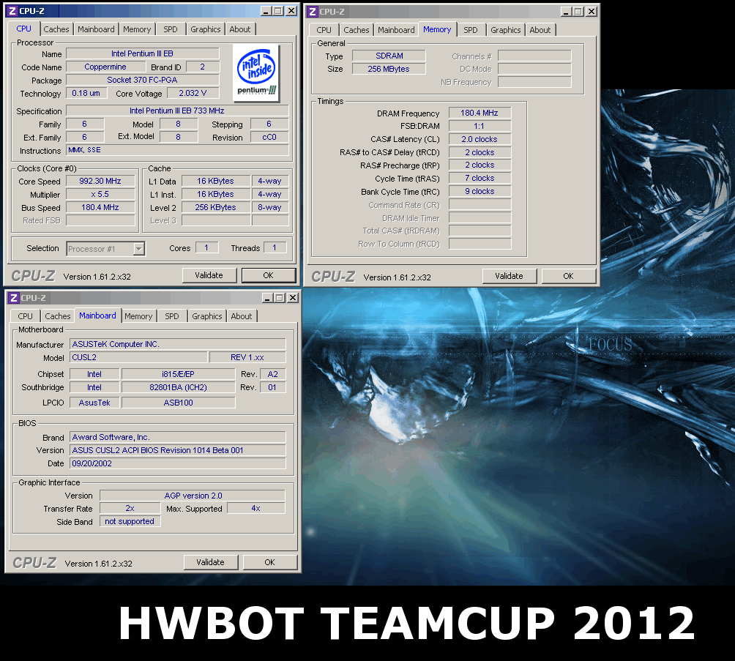Click the CPU-Z title icon in Mainboard window
Screen dimensions: 735x661
14,298
